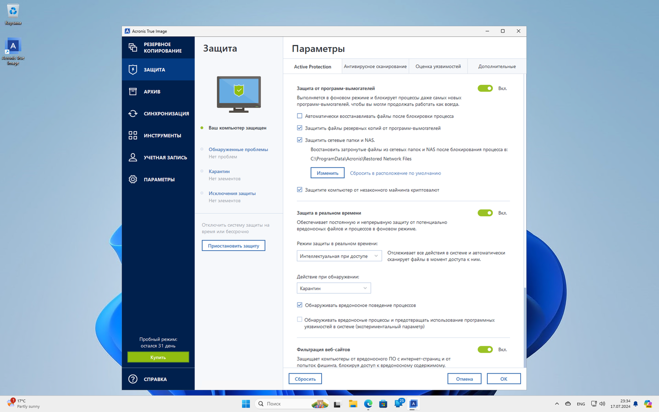Open the Архив archive box icon

133,91
